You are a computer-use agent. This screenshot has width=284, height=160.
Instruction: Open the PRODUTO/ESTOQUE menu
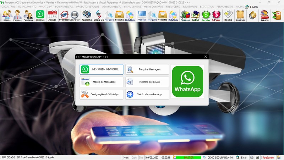point(87,7)
